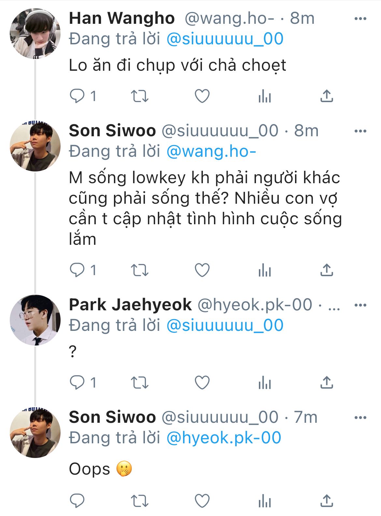Retweet Han Wangho's reply
381x516 pixels.
(139, 96)
